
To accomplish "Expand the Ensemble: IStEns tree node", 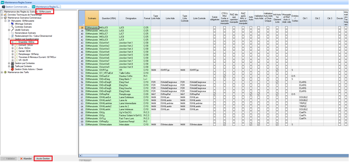I will tap(12, 42).
